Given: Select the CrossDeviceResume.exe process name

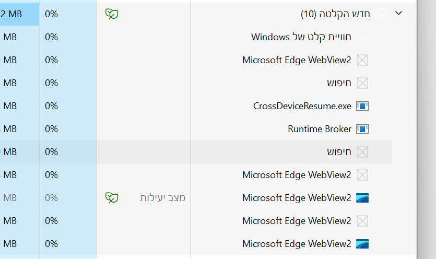Looking at the screenshot, I should [x=302, y=106].
